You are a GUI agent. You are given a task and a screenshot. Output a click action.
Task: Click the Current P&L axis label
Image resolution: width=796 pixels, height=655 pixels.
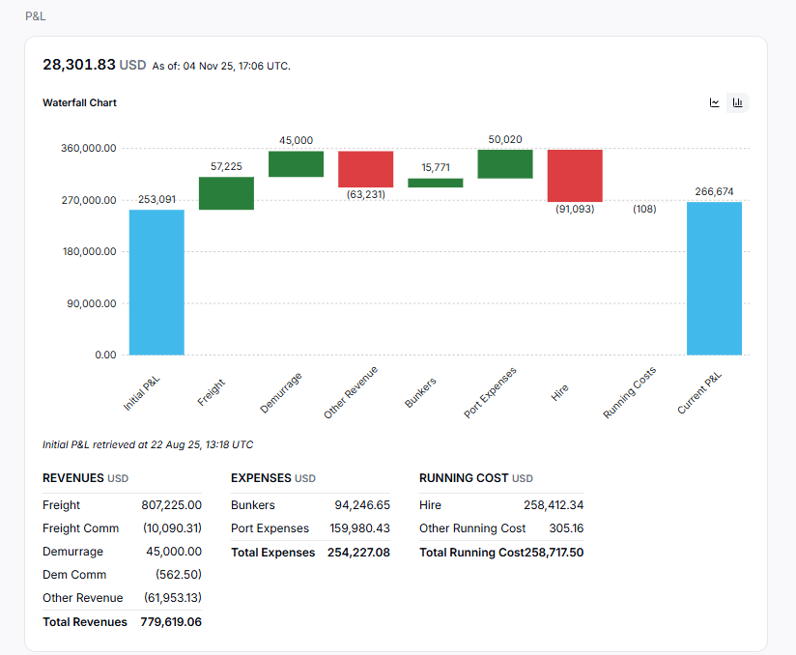coord(699,393)
